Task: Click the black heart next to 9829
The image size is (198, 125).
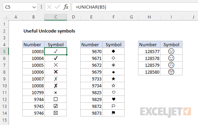Action: [114, 99]
